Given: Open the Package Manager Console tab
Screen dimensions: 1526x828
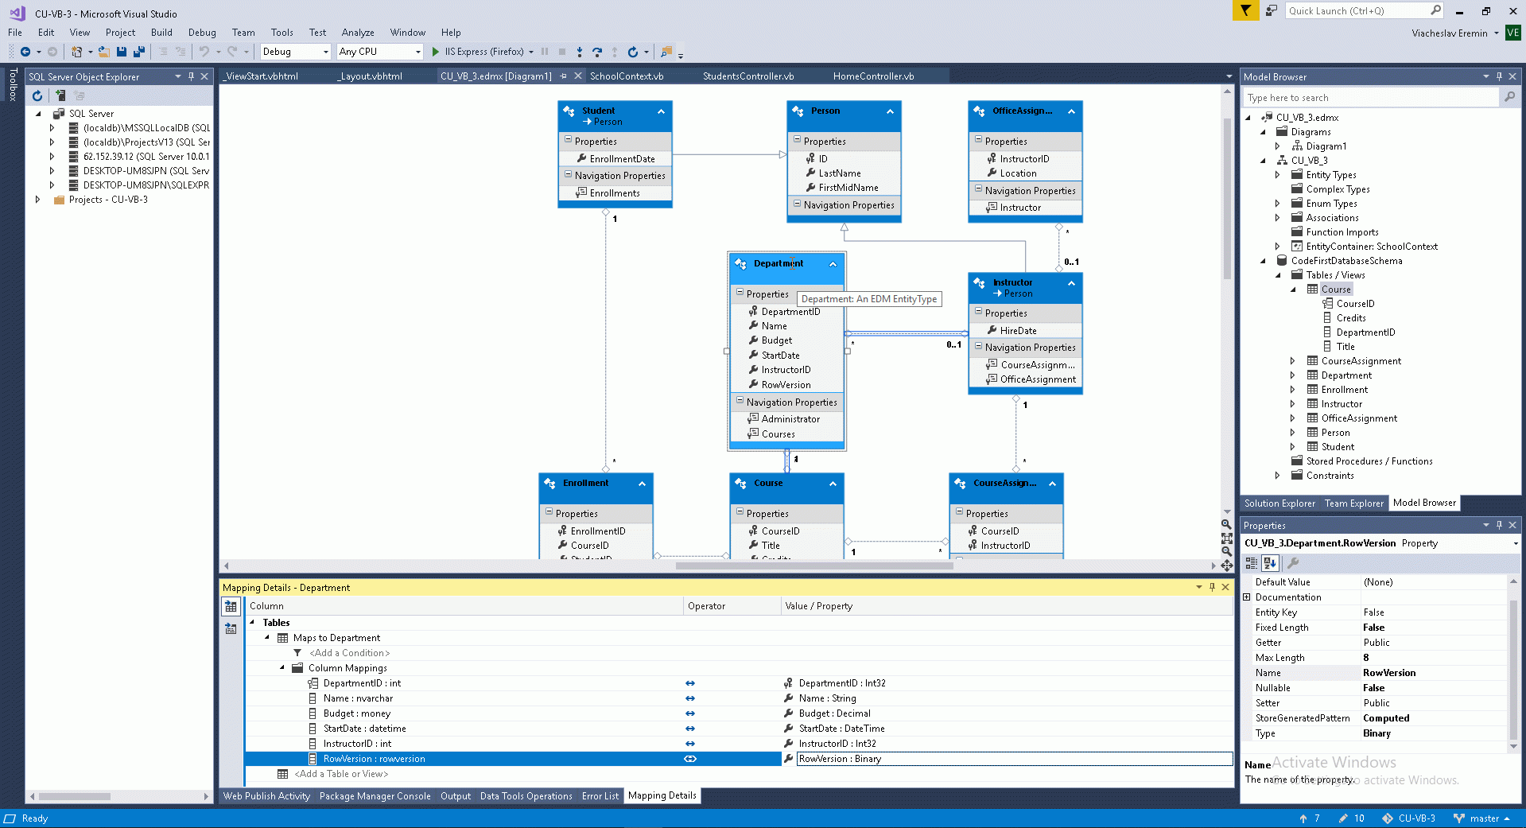Looking at the screenshot, I should pos(375,796).
